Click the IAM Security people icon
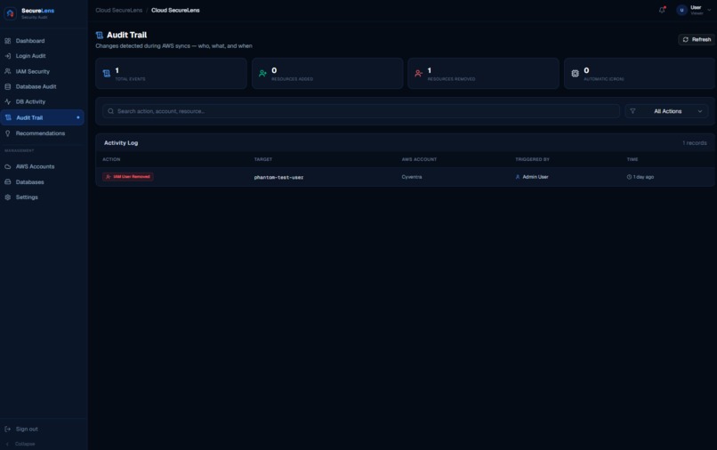 (8, 71)
